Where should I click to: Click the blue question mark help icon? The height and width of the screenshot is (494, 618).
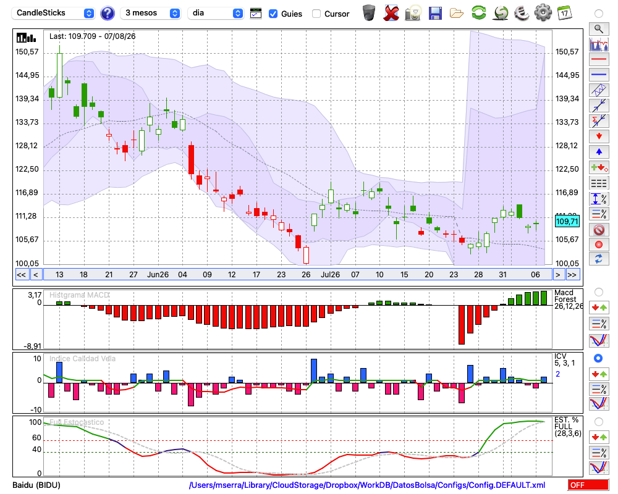coord(107,14)
